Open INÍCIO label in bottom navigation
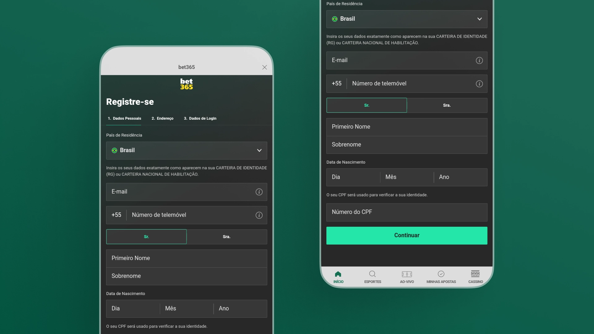 (338, 282)
